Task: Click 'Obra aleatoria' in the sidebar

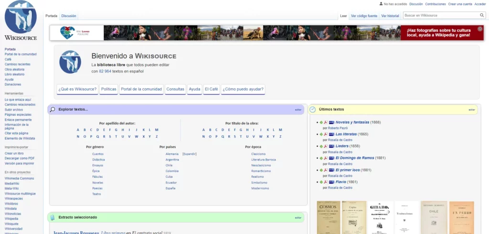Action: 14,70
